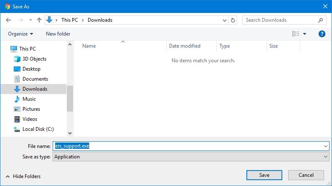Expand the address bar history dropdown
This screenshot has width=332, height=186.
click(x=225, y=20)
